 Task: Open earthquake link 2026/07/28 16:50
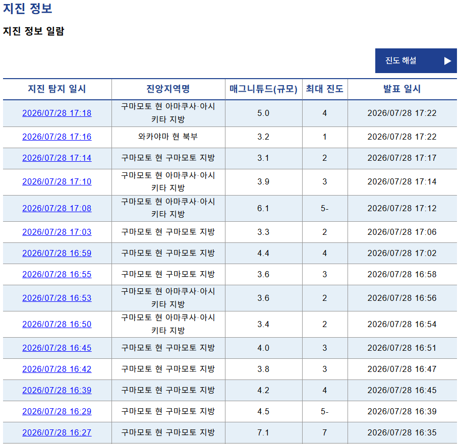pyautogui.click(x=57, y=325)
